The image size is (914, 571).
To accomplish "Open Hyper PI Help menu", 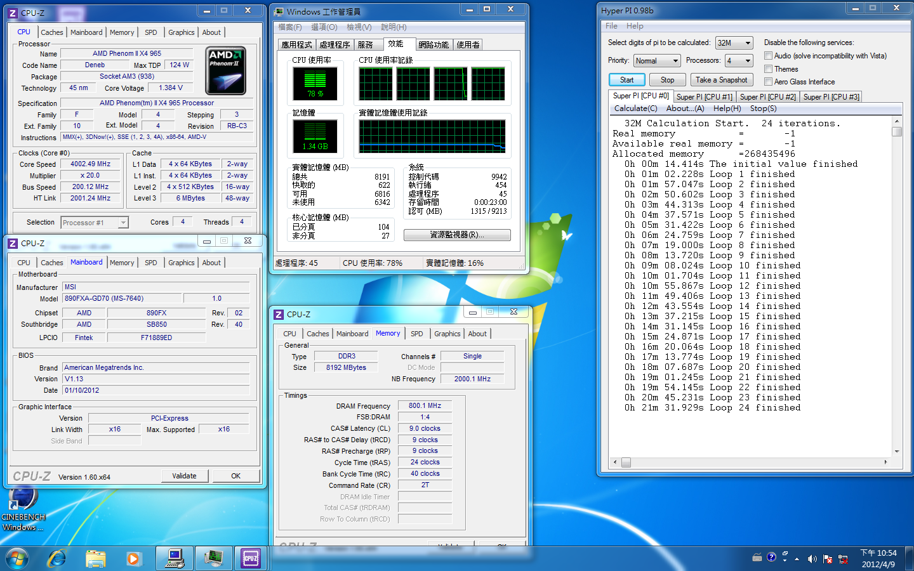I will coord(635,26).
